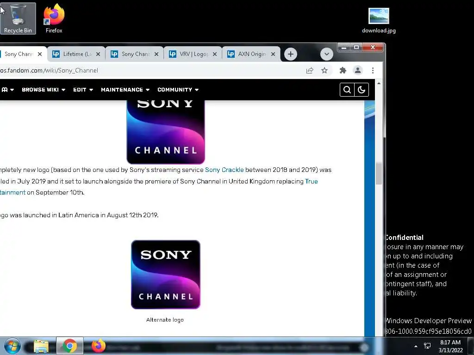Select Chrome in the taskbar
474x355 pixels.
tap(70, 346)
